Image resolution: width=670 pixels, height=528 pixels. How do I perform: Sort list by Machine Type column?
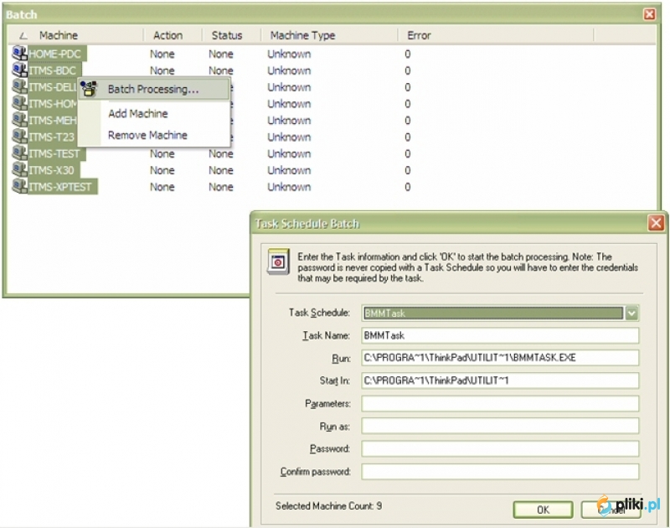click(302, 35)
